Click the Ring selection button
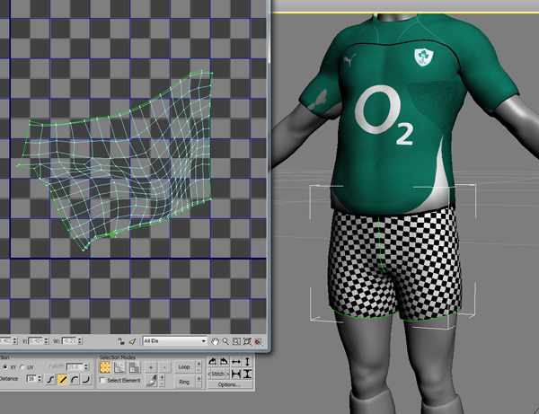 [184, 381]
